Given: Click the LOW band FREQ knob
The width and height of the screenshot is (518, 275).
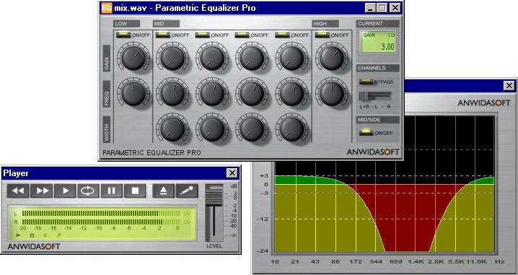Looking at the screenshot, I should pos(133,94).
